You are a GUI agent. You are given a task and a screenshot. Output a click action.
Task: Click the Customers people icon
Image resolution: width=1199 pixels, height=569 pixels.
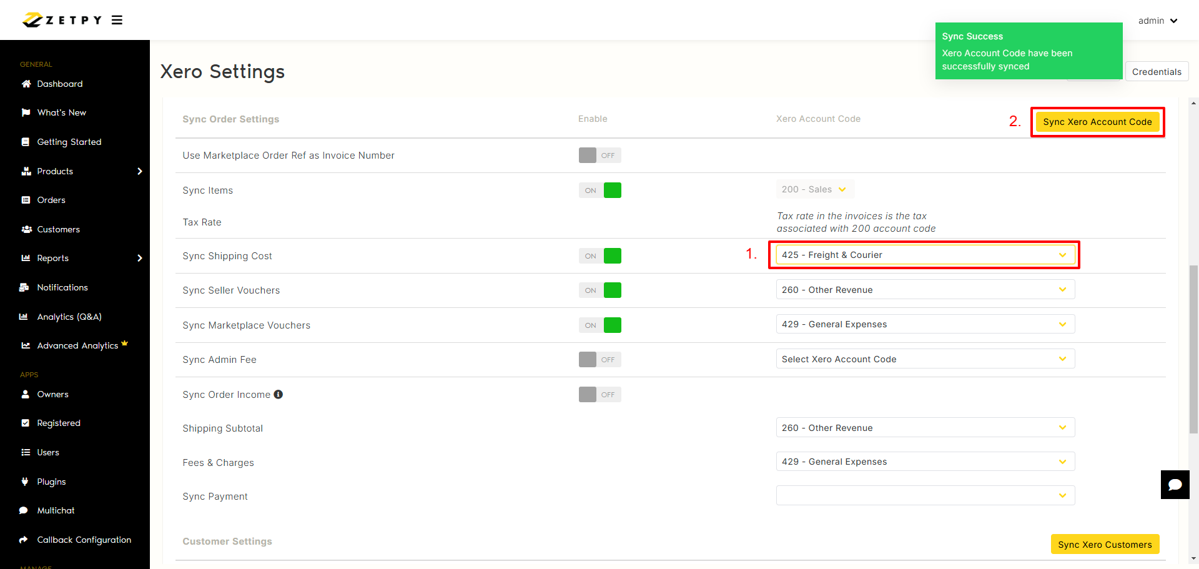[x=26, y=229]
